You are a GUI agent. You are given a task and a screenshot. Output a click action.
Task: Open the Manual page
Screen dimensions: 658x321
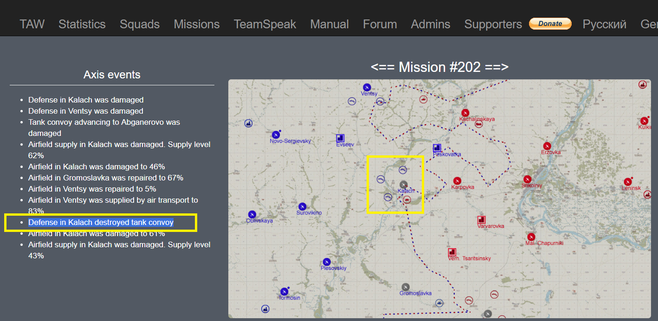(x=329, y=24)
